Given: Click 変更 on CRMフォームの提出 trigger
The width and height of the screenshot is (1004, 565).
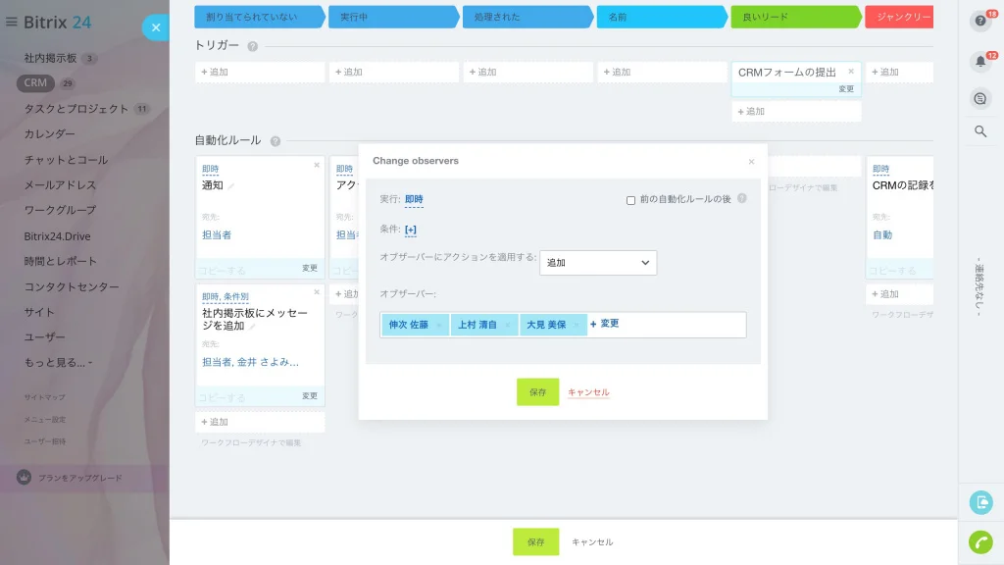Looking at the screenshot, I should [x=846, y=89].
